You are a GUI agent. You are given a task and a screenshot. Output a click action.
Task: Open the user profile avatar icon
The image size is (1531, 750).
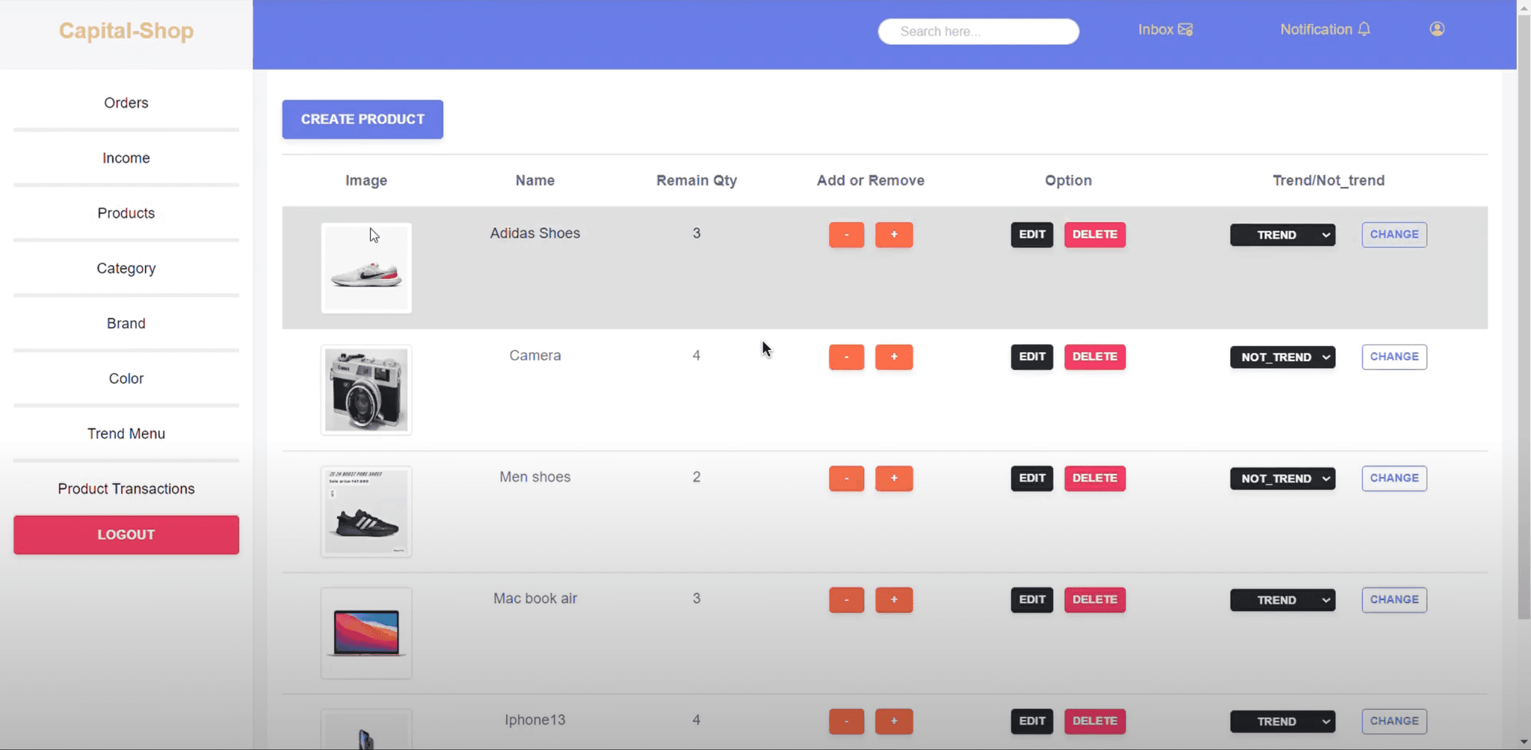(x=1437, y=29)
